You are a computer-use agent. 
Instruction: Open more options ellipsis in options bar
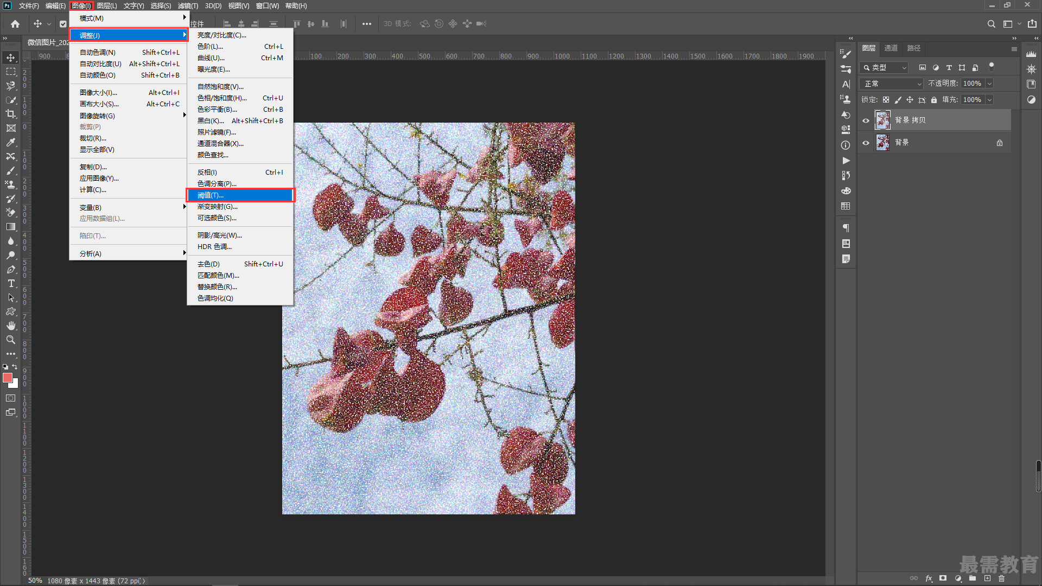(367, 24)
